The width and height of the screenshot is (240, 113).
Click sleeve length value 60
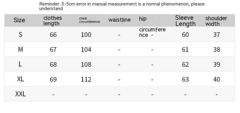[185, 35]
